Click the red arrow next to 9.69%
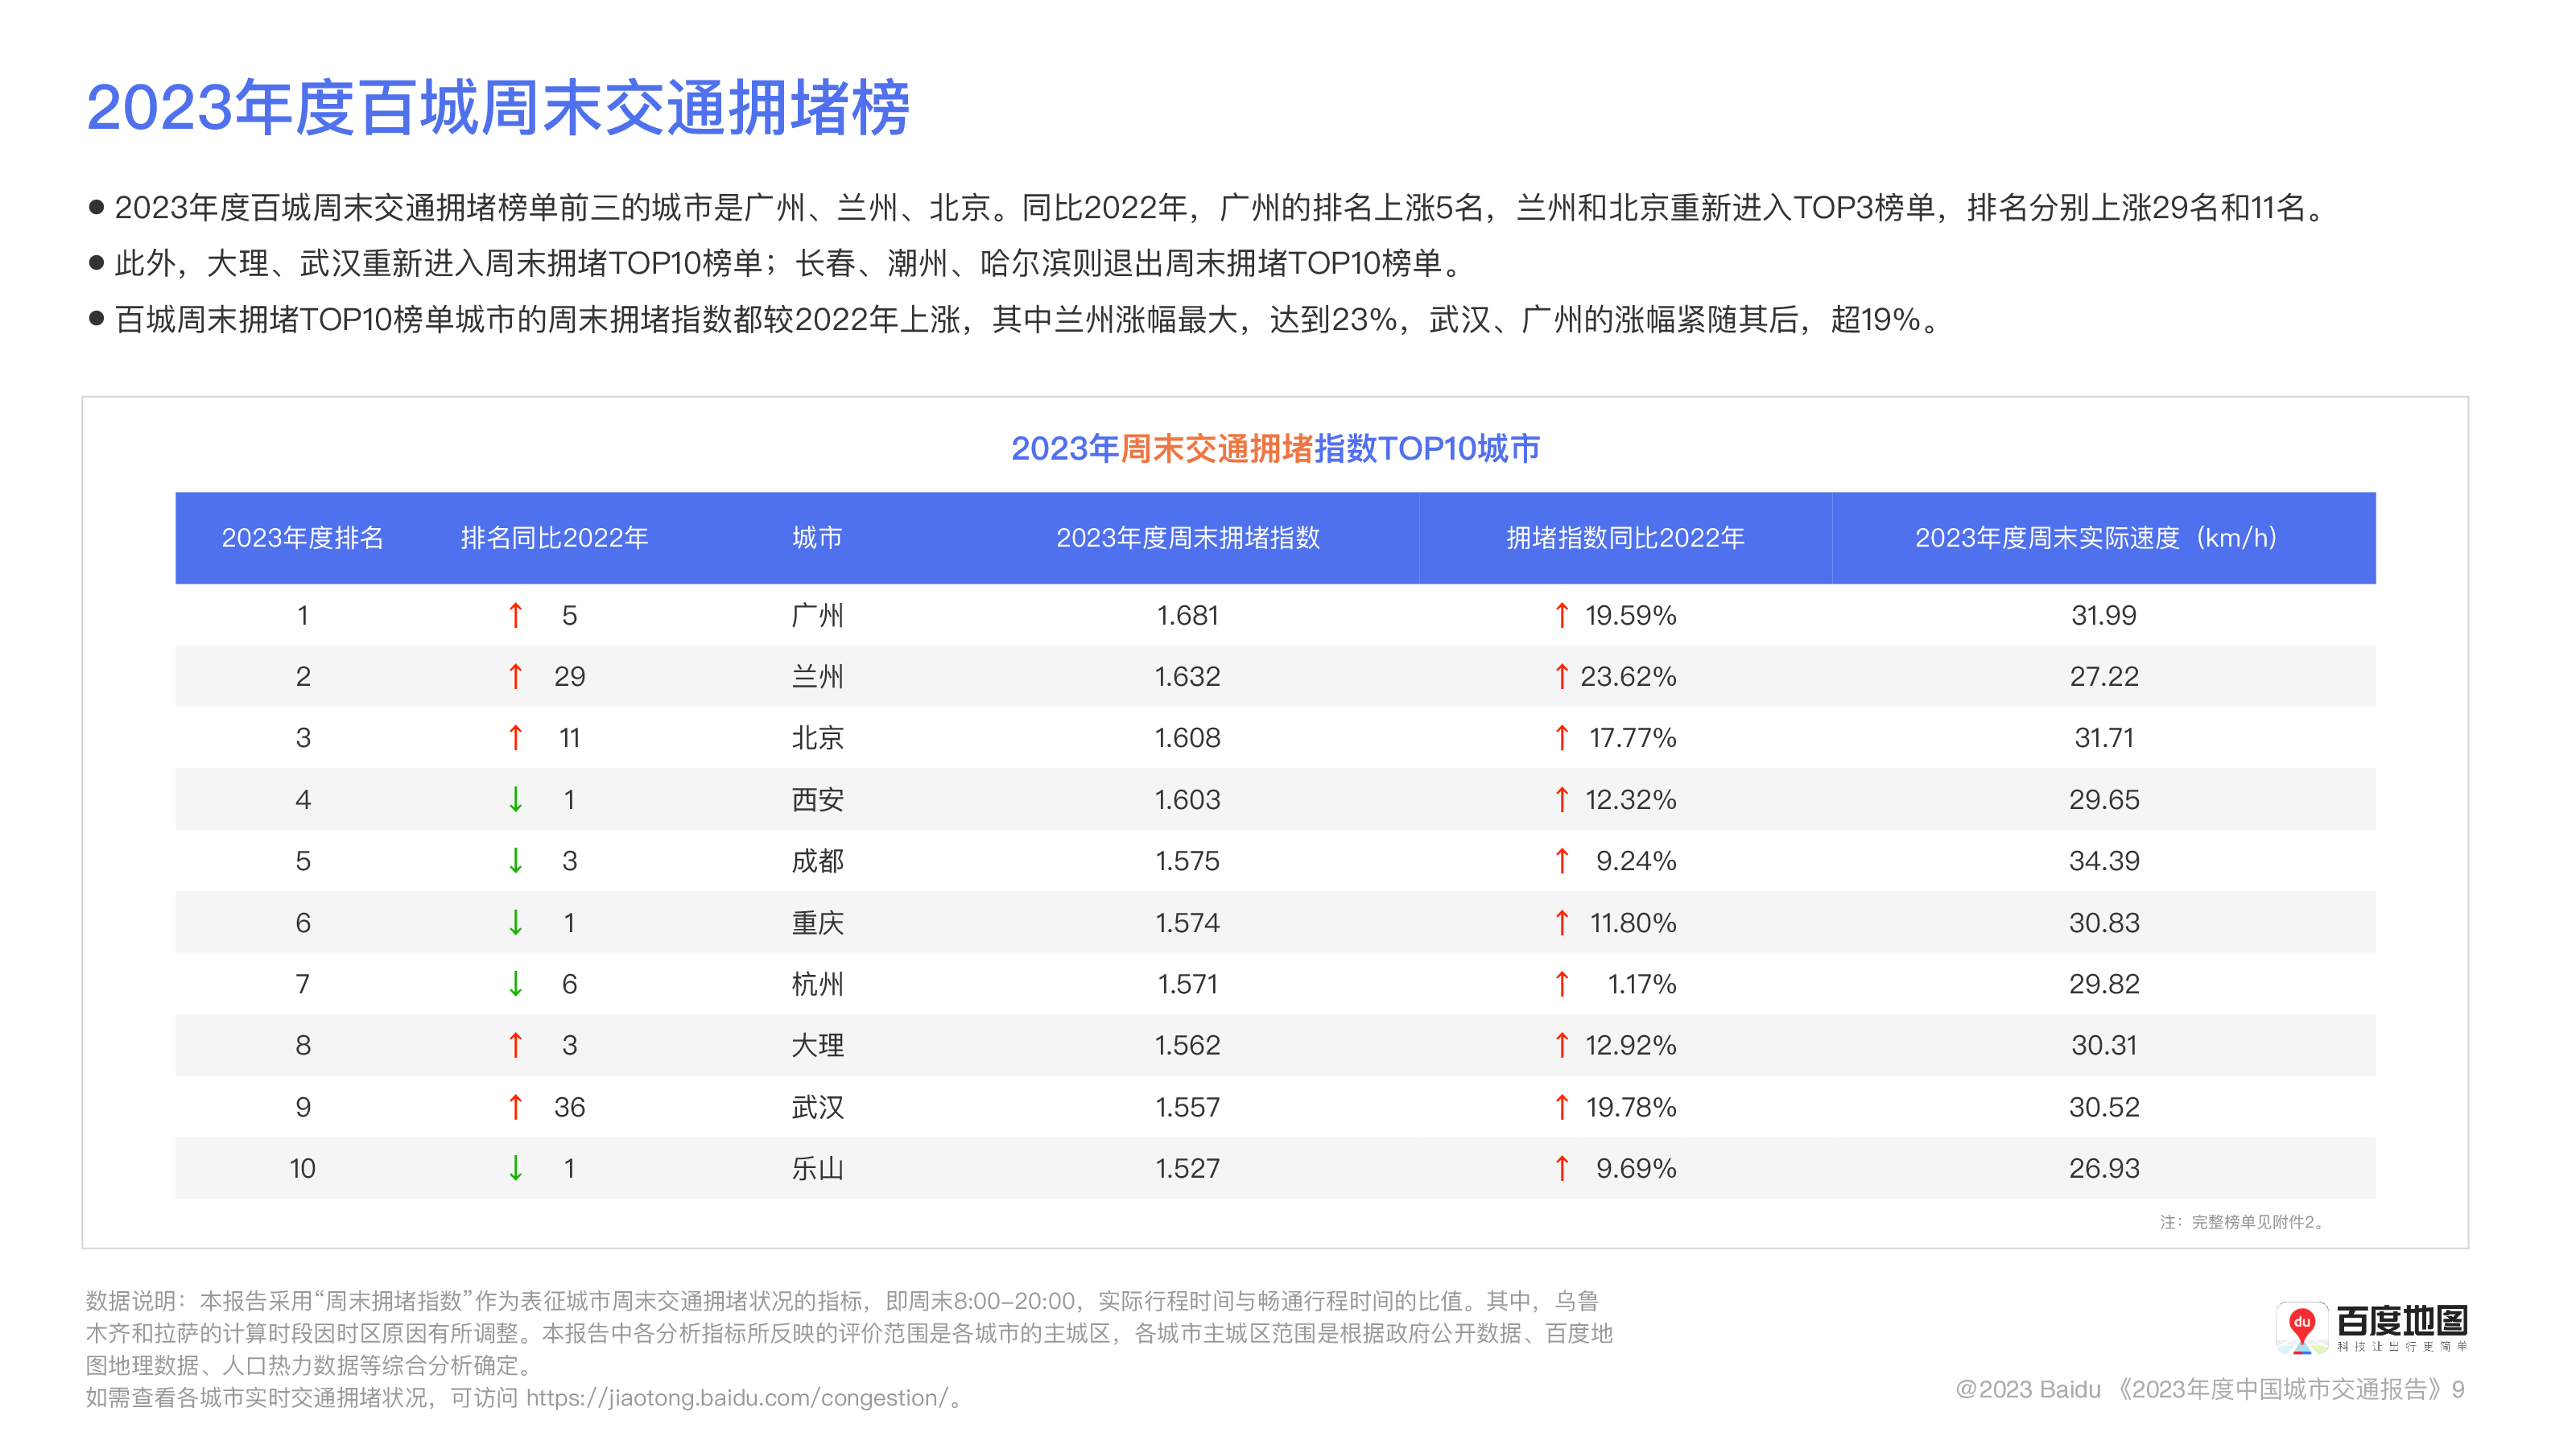The image size is (2576, 1449). click(x=1562, y=1168)
